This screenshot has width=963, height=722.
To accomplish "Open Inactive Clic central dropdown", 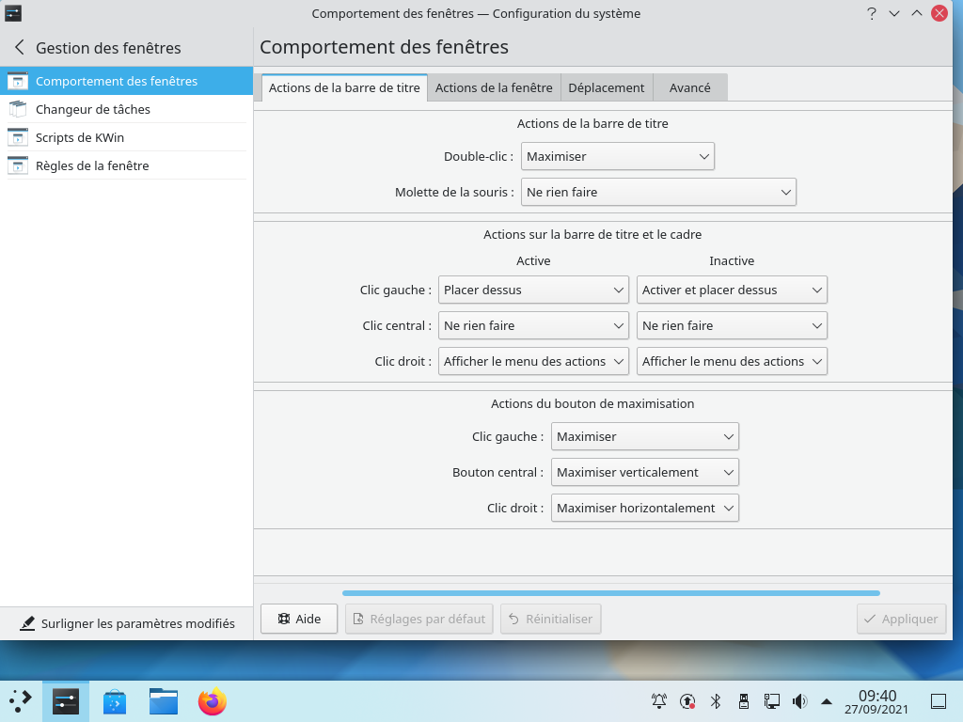I will pos(732,325).
